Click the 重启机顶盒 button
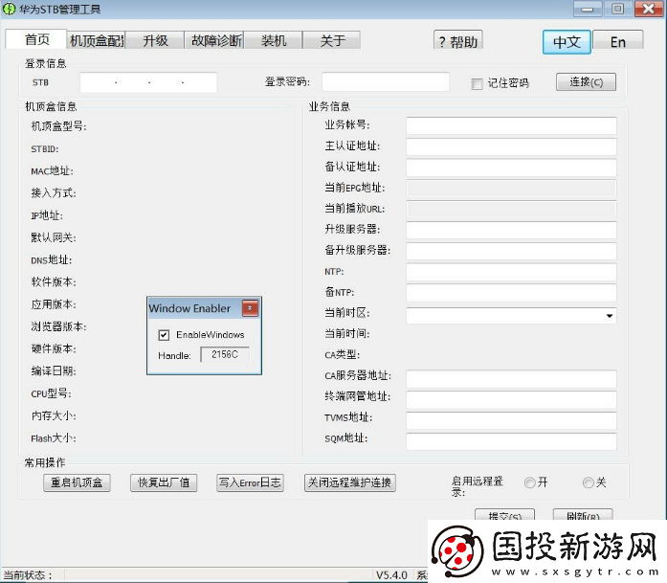 [77, 482]
